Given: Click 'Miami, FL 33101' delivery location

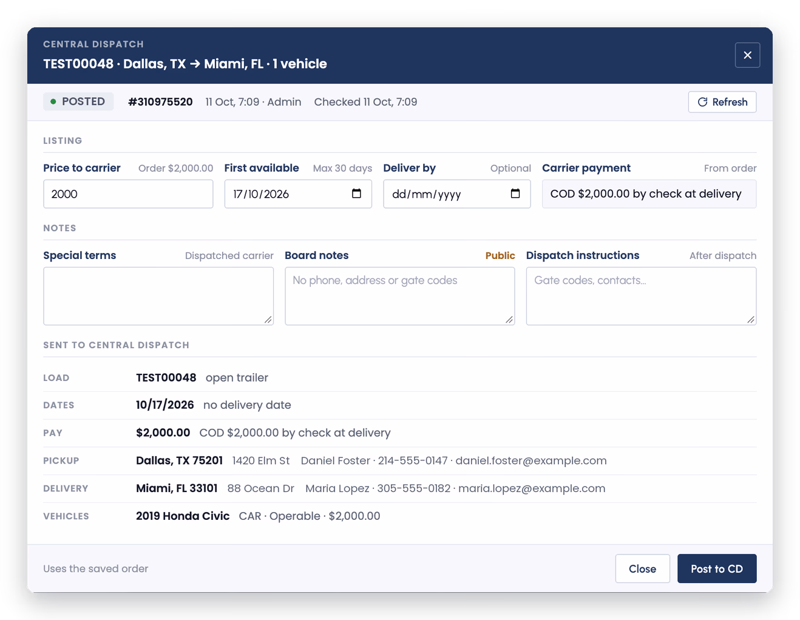Looking at the screenshot, I should click(177, 488).
